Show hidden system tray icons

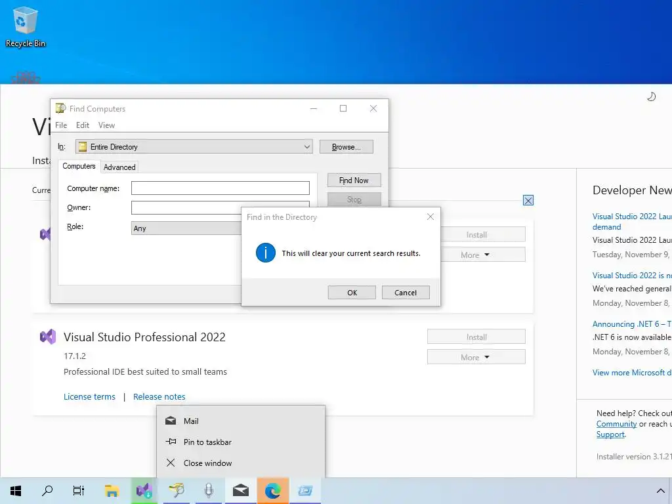click(x=660, y=491)
